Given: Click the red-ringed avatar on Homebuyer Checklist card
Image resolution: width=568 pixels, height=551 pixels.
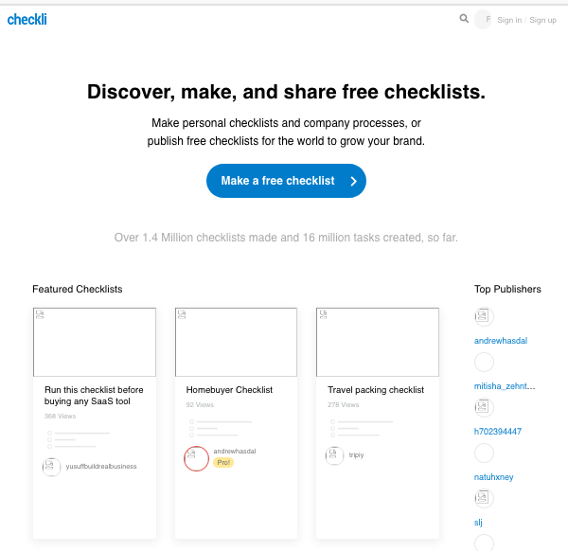Looking at the screenshot, I should pos(196,458).
